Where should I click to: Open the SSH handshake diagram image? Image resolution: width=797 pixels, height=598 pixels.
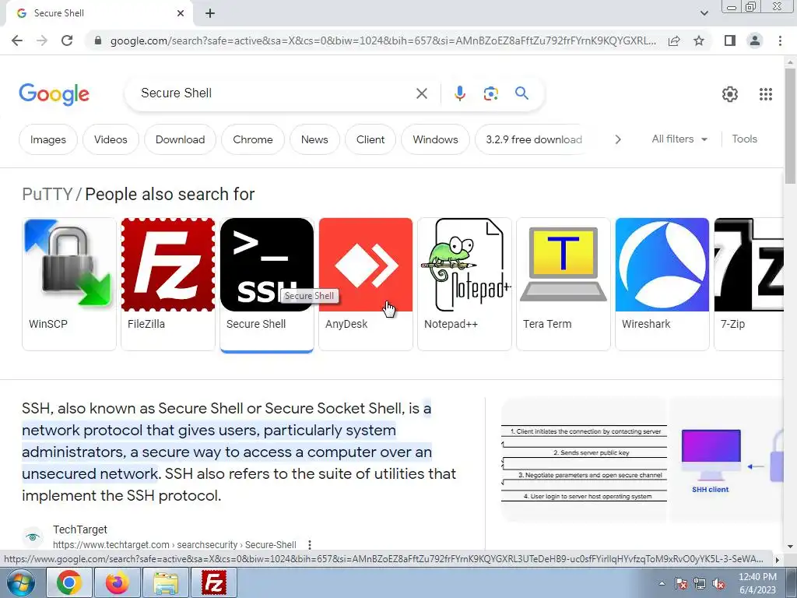584,461
